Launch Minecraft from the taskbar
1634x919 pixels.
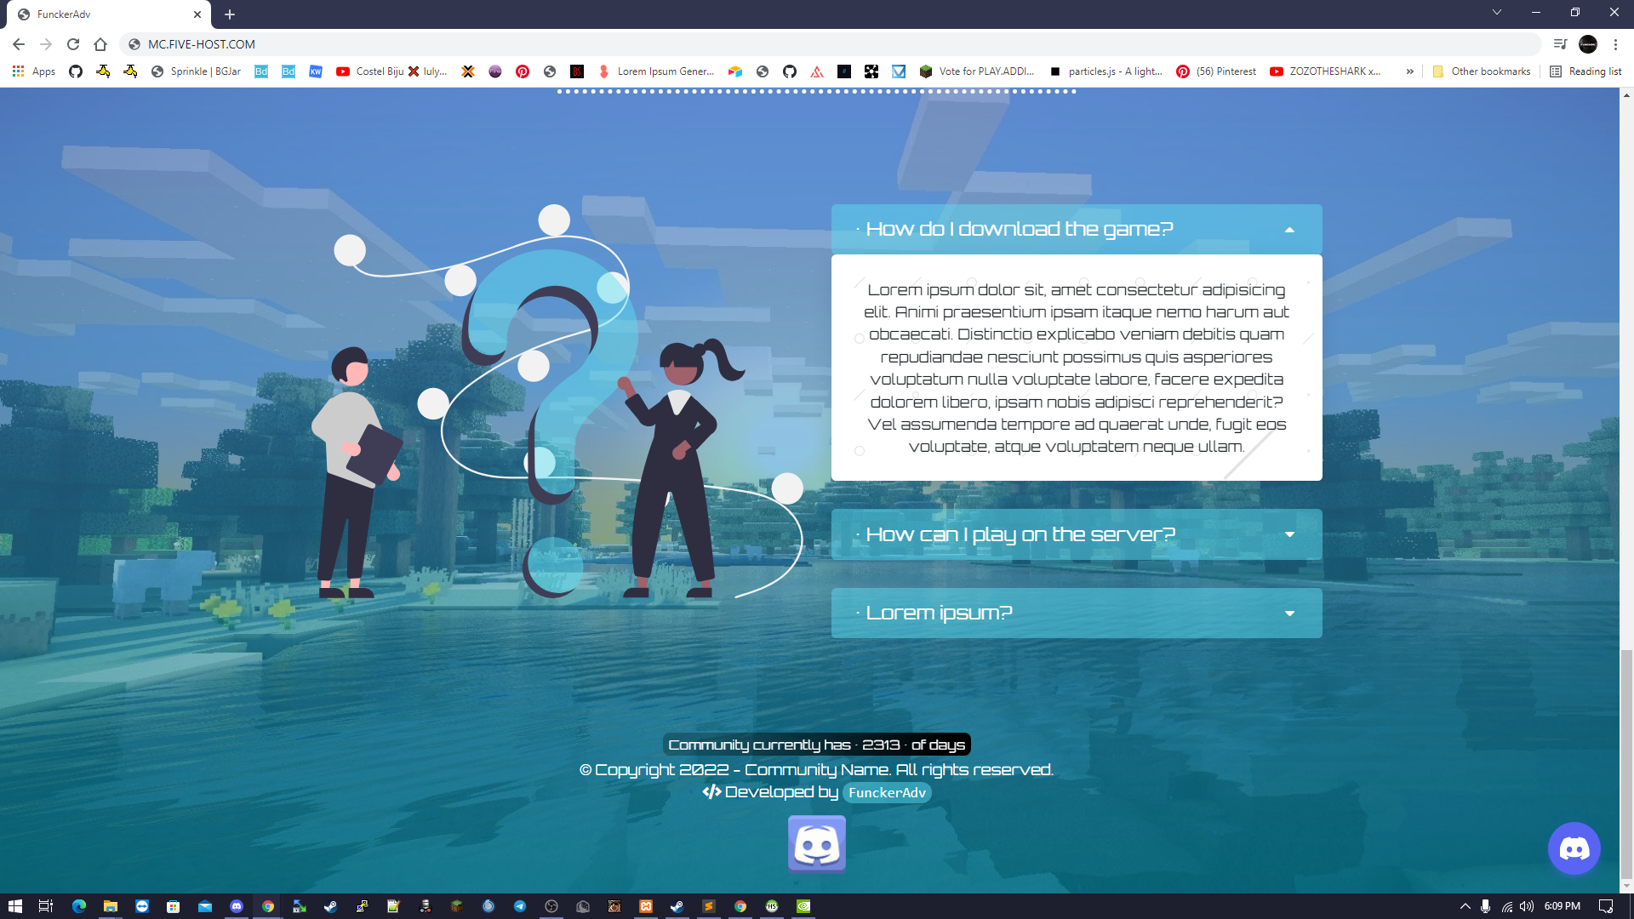(x=457, y=906)
